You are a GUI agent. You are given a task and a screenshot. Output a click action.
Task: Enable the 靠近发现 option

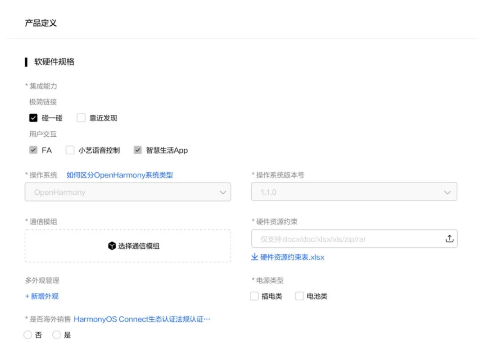point(80,118)
